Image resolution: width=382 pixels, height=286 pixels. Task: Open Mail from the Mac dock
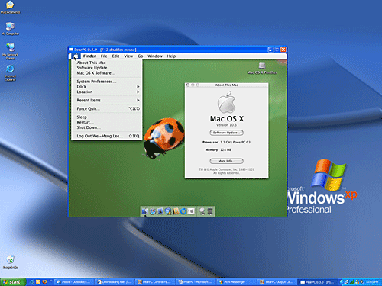(160, 211)
